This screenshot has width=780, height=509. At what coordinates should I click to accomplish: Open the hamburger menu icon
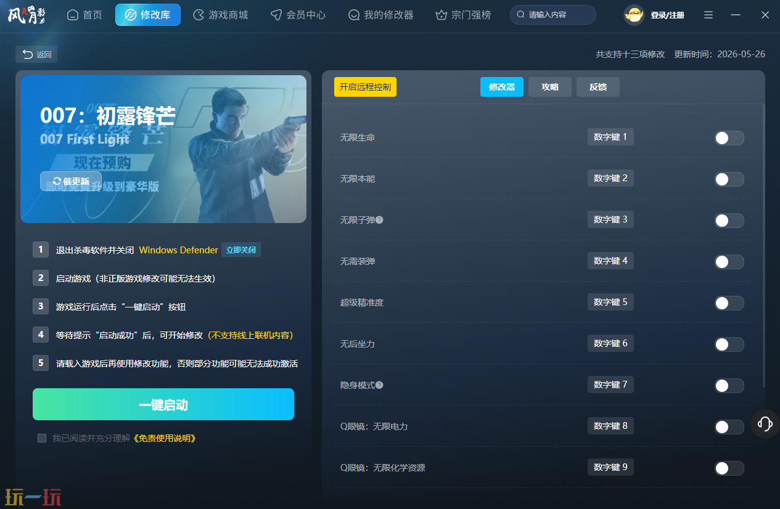coord(708,15)
